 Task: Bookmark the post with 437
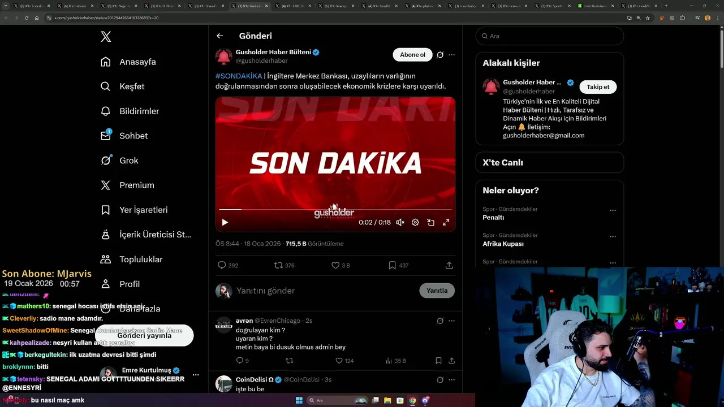[x=398, y=265]
